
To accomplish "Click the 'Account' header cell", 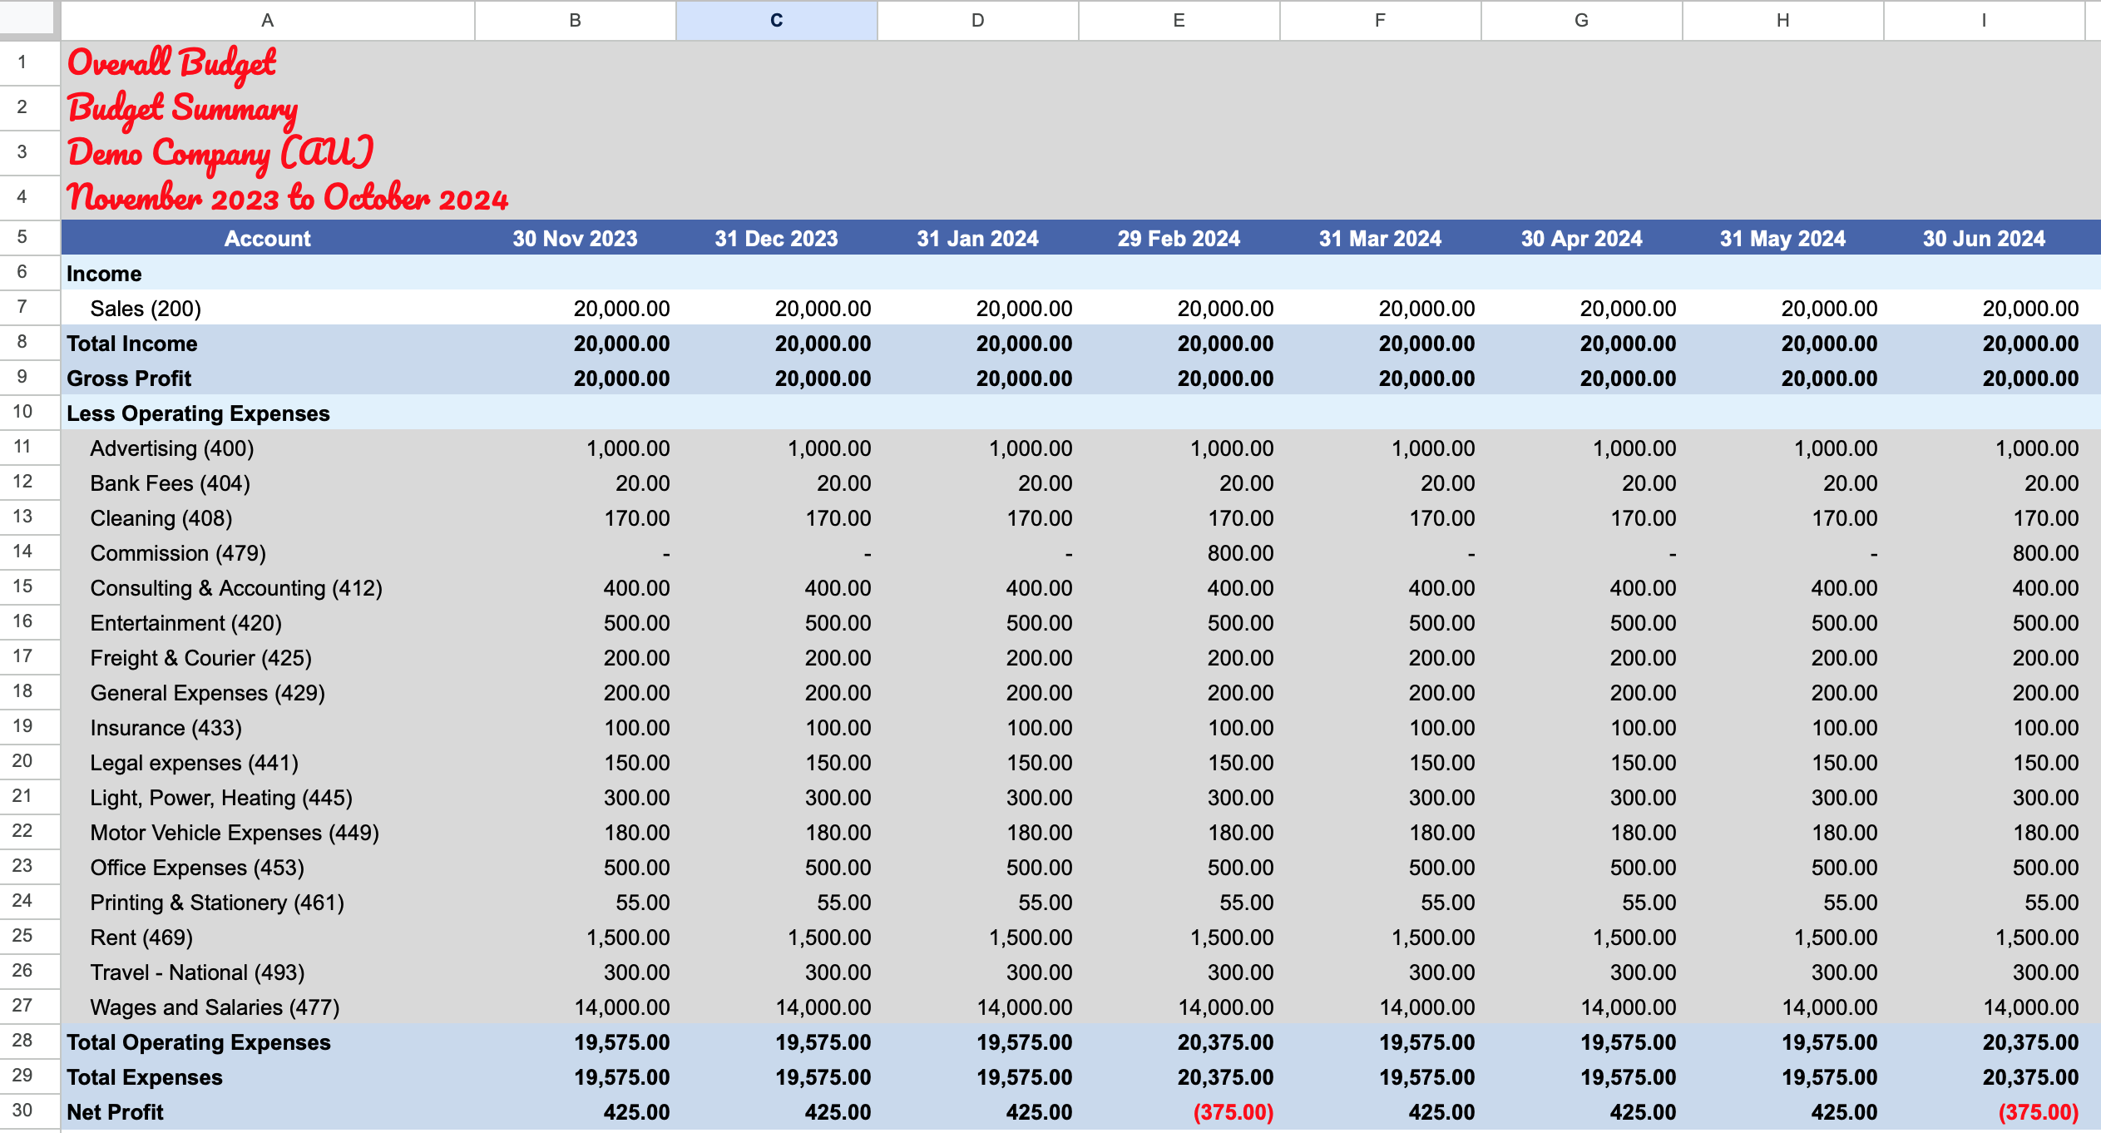I will [267, 239].
